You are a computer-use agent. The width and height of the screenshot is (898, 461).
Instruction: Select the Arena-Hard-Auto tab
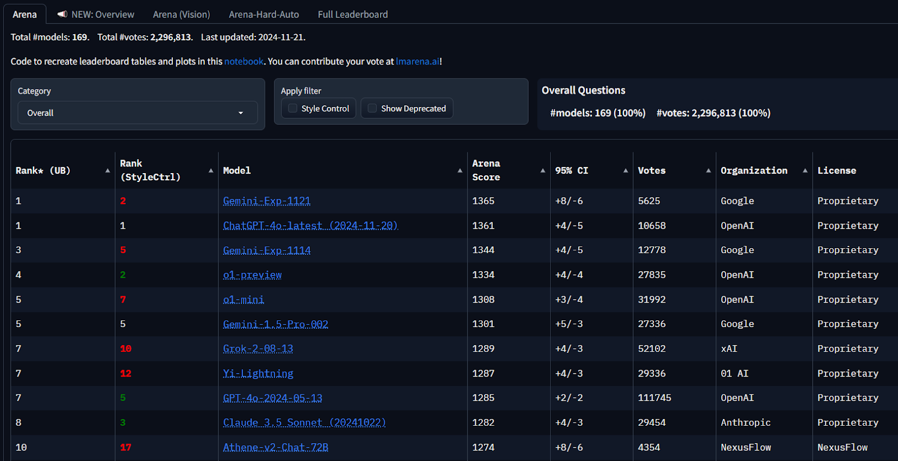coord(264,15)
